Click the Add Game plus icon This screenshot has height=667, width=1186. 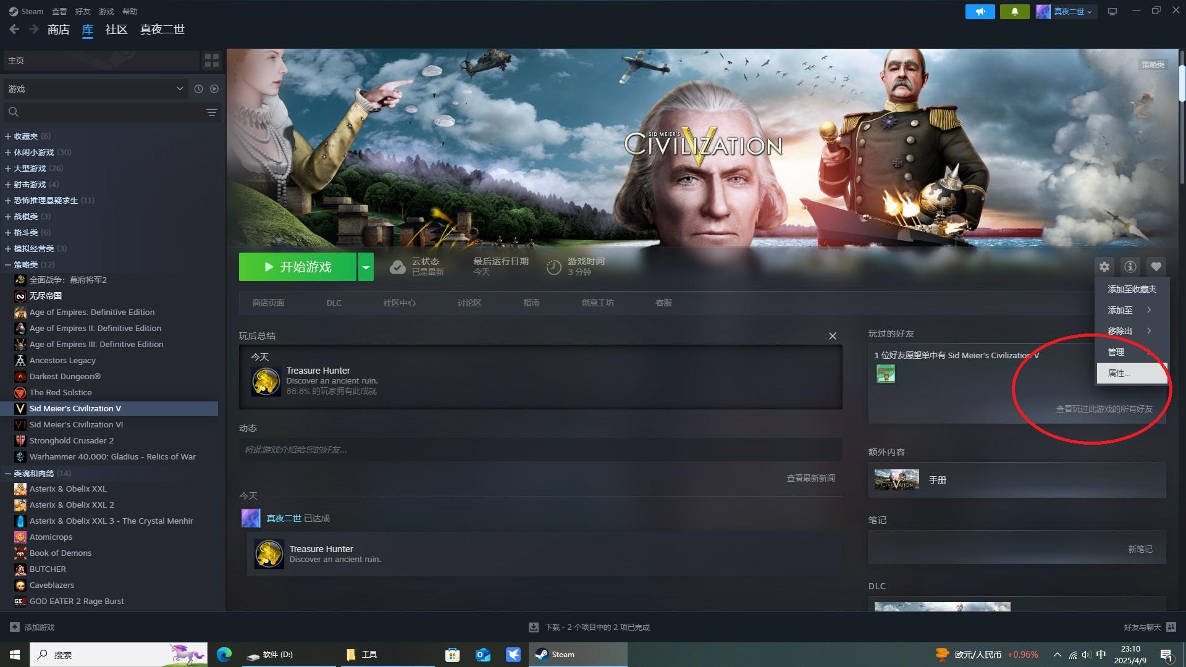pyautogui.click(x=15, y=627)
